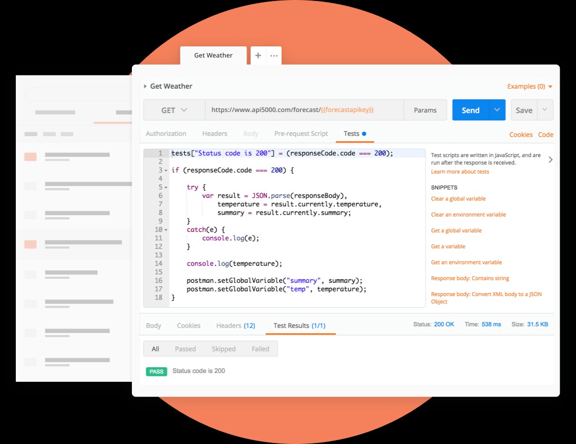Open the Save options dropdown arrow
Image resolution: width=576 pixels, height=444 pixels.
(545, 110)
